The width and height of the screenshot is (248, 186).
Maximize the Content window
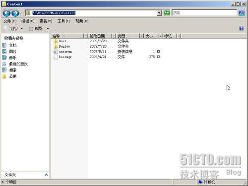pos(238,4)
